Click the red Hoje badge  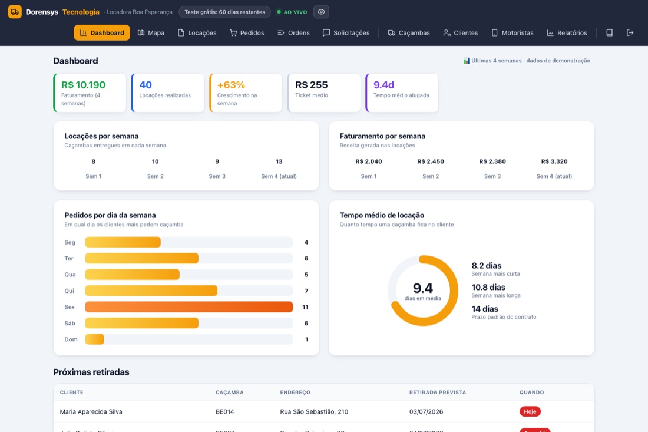[530, 411]
